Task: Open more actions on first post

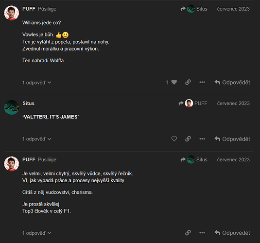Action: 202,82
